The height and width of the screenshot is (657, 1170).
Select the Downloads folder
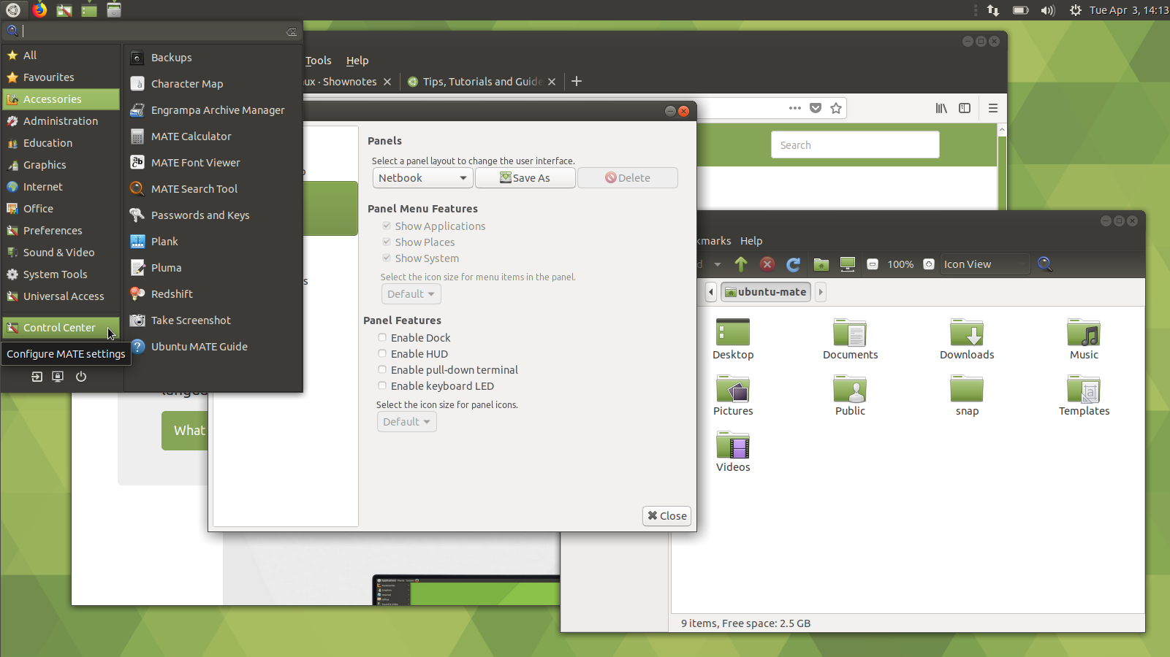pyautogui.click(x=967, y=339)
